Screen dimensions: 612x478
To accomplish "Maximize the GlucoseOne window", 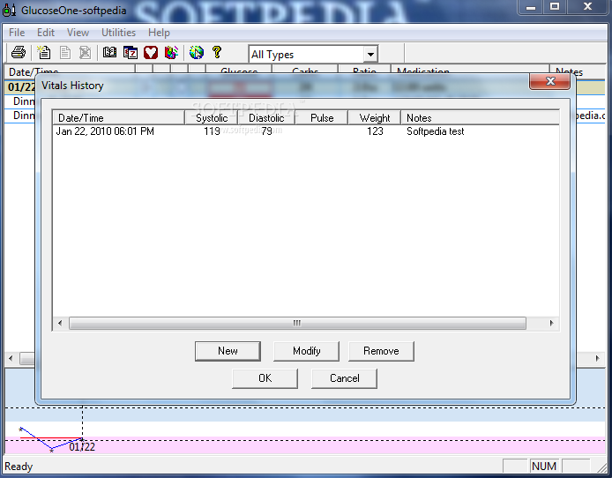I will (x=555, y=7).
